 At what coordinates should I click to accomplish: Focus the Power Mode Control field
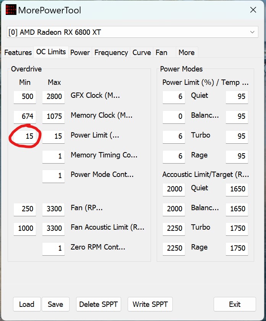pyautogui.click(x=54, y=176)
